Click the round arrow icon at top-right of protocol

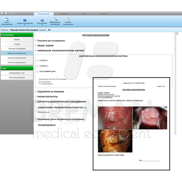point(177,33)
